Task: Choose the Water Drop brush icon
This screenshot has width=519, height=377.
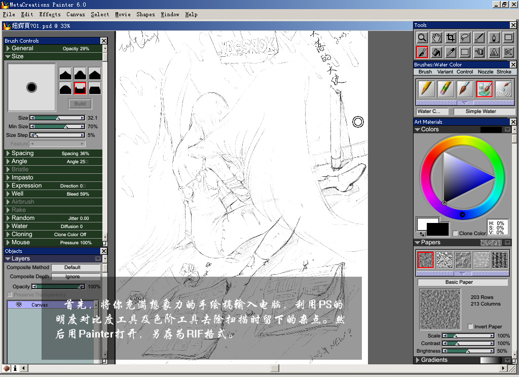Action: coord(504,89)
